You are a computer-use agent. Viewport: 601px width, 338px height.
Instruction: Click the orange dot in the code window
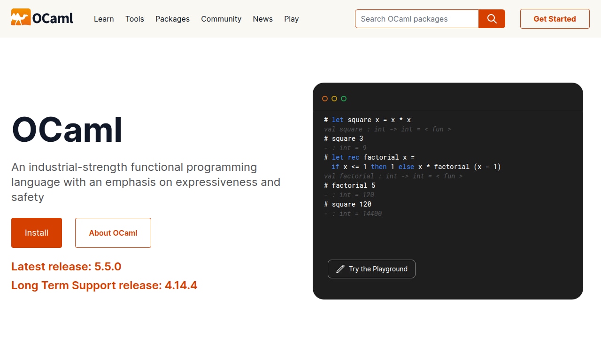(325, 99)
